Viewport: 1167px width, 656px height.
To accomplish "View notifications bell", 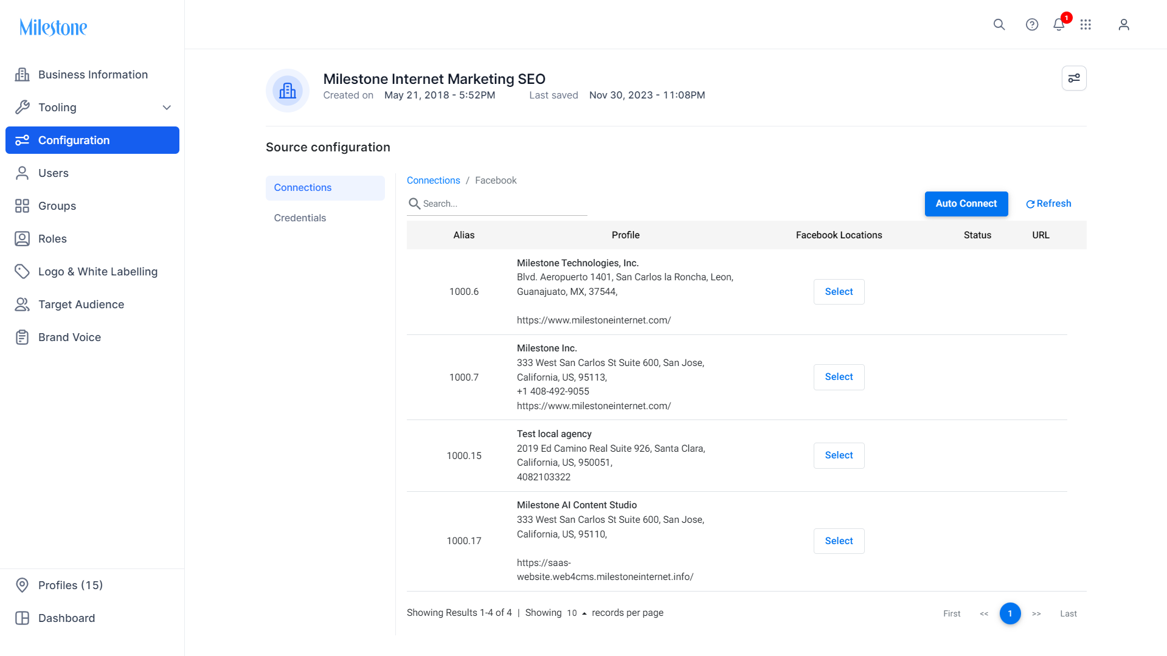I will [x=1059, y=24].
